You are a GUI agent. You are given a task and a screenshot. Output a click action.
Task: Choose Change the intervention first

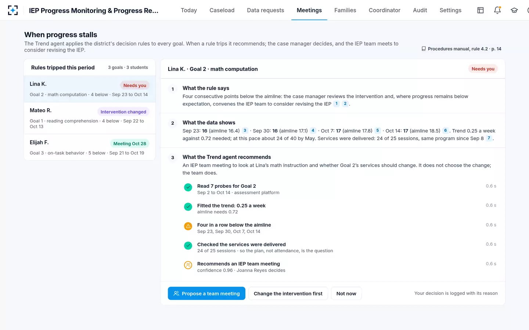pos(288,293)
